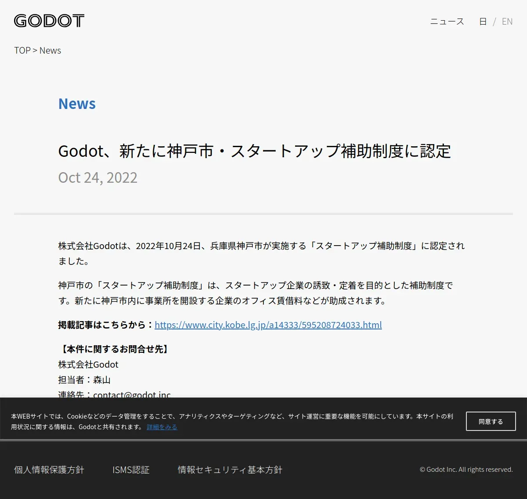The height and width of the screenshot is (499, 527).
Task: Click the date Oct 24, 2022
Action: [98, 177]
